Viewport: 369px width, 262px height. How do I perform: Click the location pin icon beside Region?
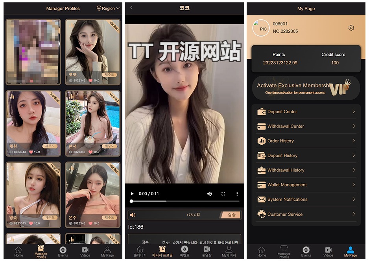pos(99,9)
